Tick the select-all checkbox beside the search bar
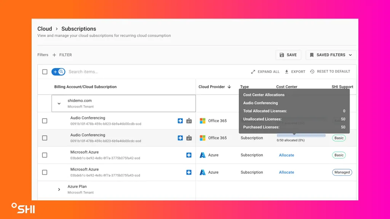390x219 pixels. tap(45, 72)
